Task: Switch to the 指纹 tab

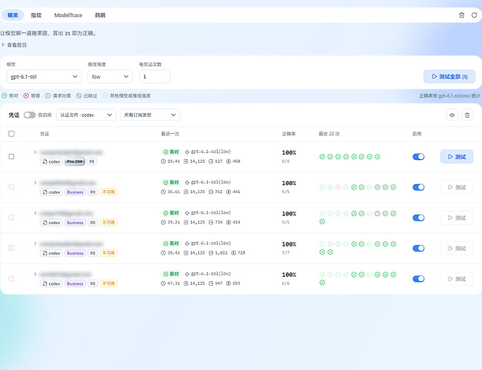Action: [x=36, y=15]
